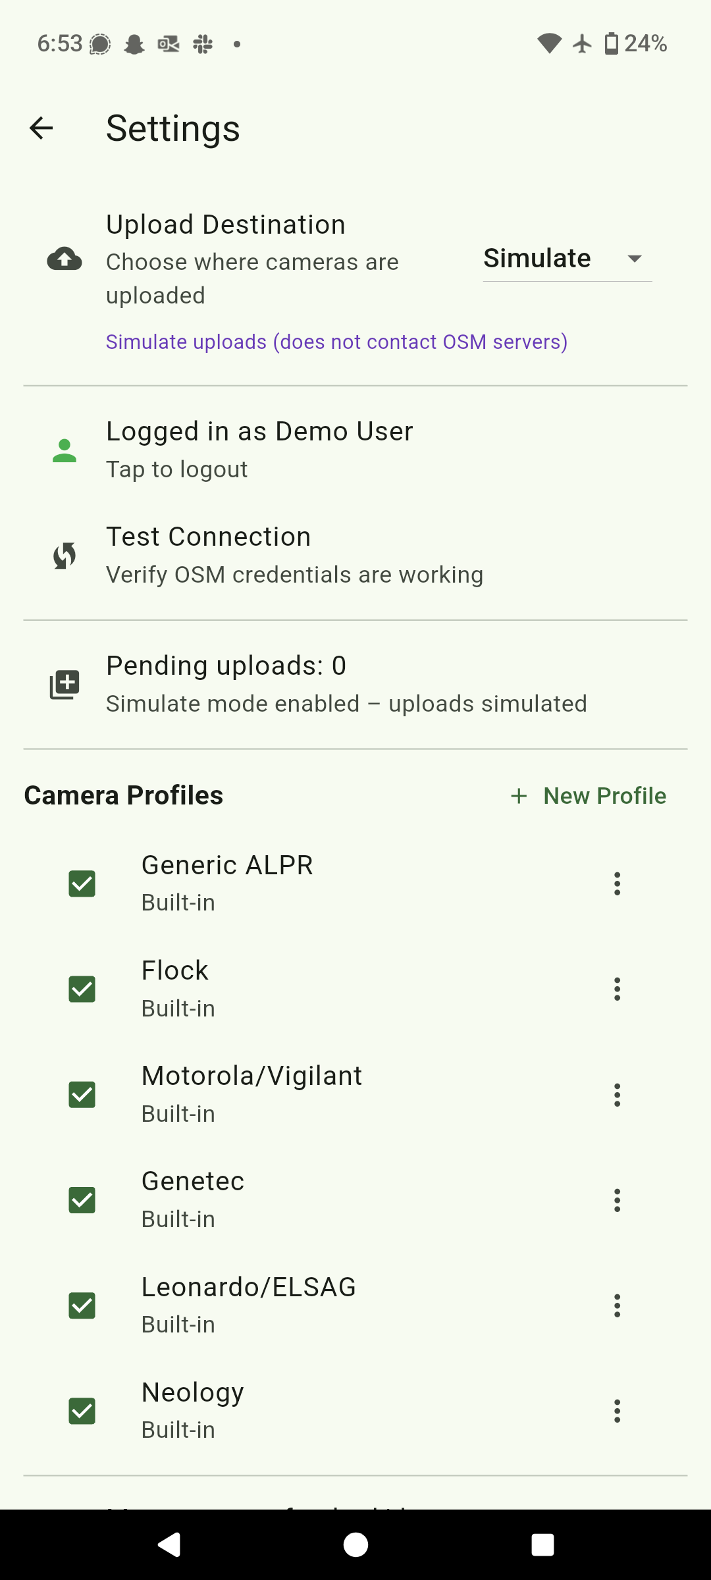The width and height of the screenshot is (711, 1580).
Task: Create a New Profile
Action: point(589,796)
